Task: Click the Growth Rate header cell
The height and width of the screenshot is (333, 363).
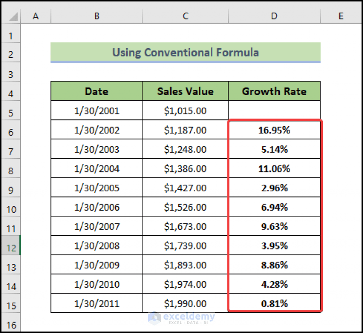Action: pos(274,91)
